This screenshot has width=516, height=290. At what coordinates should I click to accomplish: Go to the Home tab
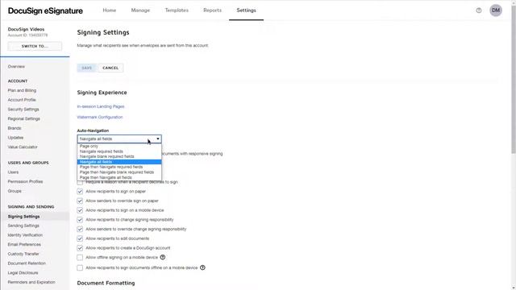tap(110, 10)
